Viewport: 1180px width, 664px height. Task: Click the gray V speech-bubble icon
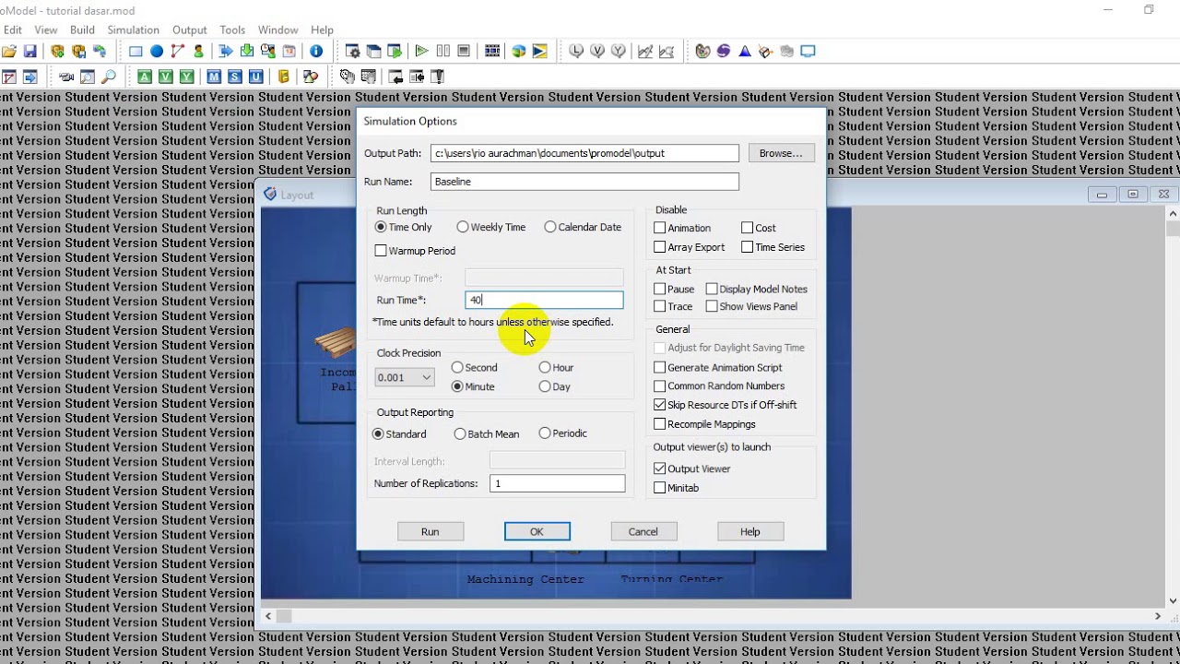pyautogui.click(x=597, y=52)
